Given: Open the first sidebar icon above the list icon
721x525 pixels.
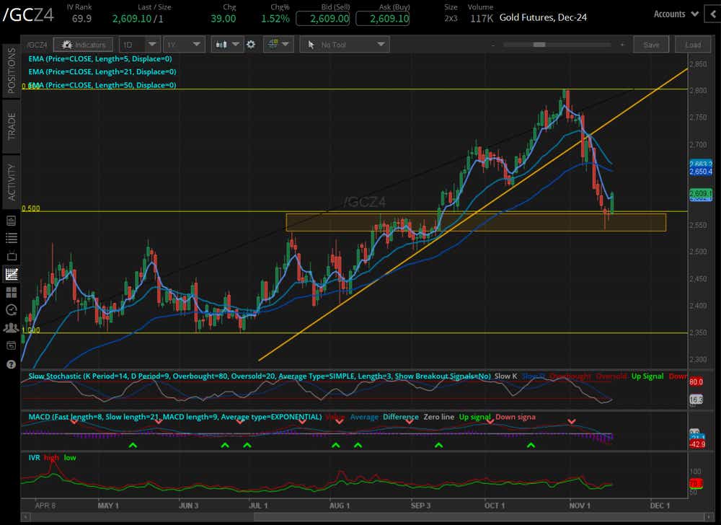Looking at the screenshot, I should (11, 221).
